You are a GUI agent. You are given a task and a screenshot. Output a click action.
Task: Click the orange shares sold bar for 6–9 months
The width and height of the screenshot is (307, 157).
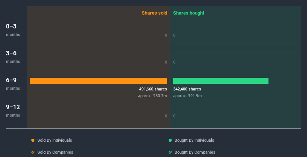coord(98,81)
